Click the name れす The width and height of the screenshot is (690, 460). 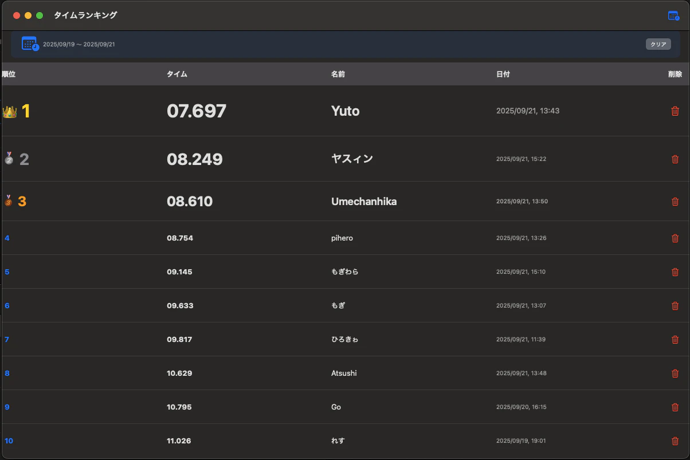[338, 441]
